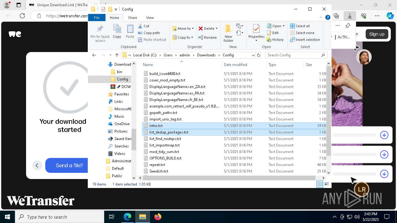Screen dimensions: 397x223
Task: Go back in Explorer navigation
Action: [94, 55]
